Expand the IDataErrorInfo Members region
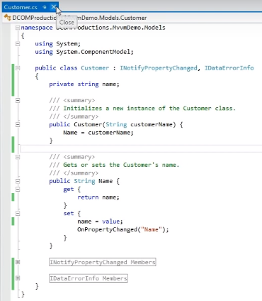The height and width of the screenshot is (301, 262). [x=18, y=278]
